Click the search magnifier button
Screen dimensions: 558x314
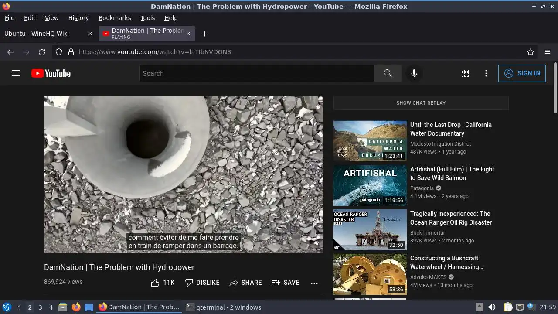[x=388, y=73]
